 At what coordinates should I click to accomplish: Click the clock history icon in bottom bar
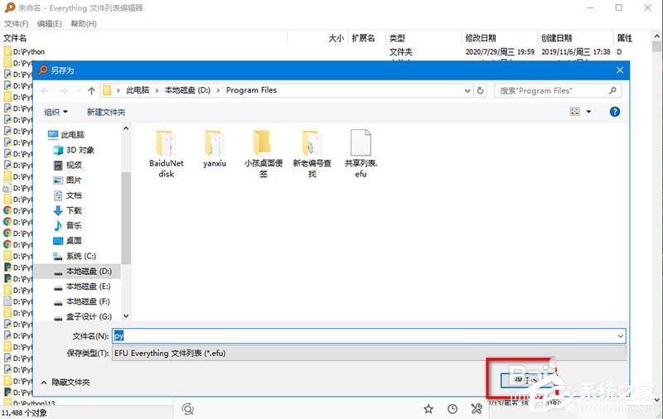[452, 409]
